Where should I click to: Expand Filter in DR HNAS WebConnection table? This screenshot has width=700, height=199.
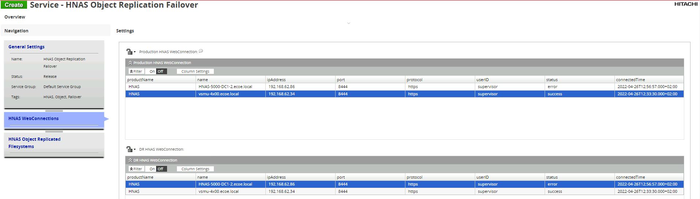click(x=136, y=169)
